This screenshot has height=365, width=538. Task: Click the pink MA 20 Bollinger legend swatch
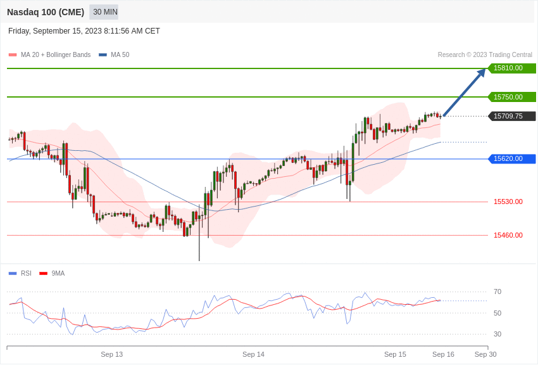[13, 55]
